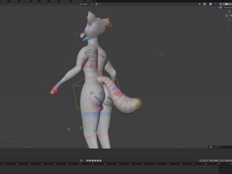Viewport: 232px width, 174px height.
Task: Click the blue Z axis gizmo circle
Action: coord(230,12)
